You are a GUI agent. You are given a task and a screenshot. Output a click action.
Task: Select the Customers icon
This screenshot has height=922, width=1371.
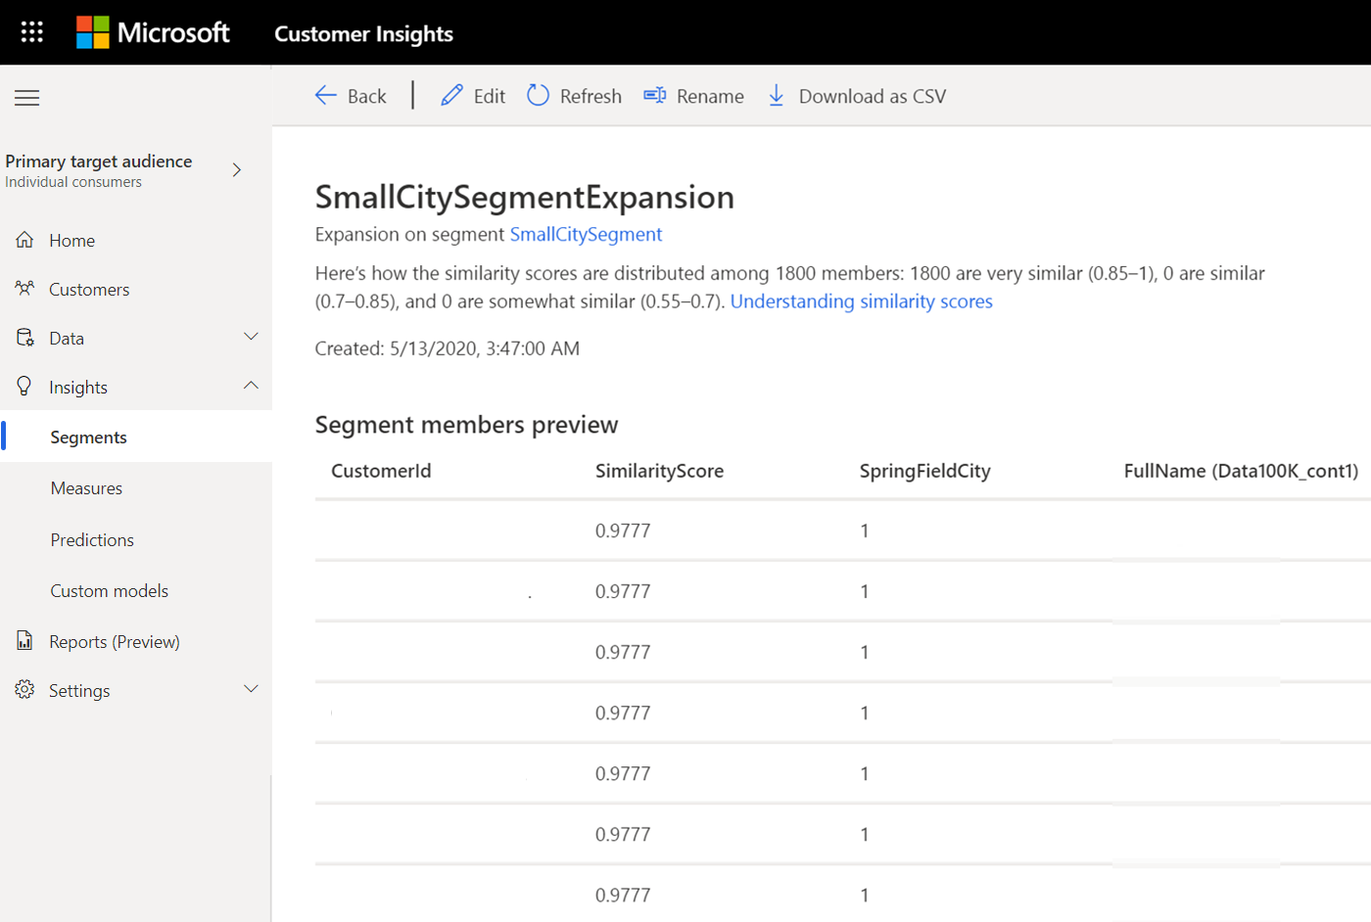click(x=24, y=288)
